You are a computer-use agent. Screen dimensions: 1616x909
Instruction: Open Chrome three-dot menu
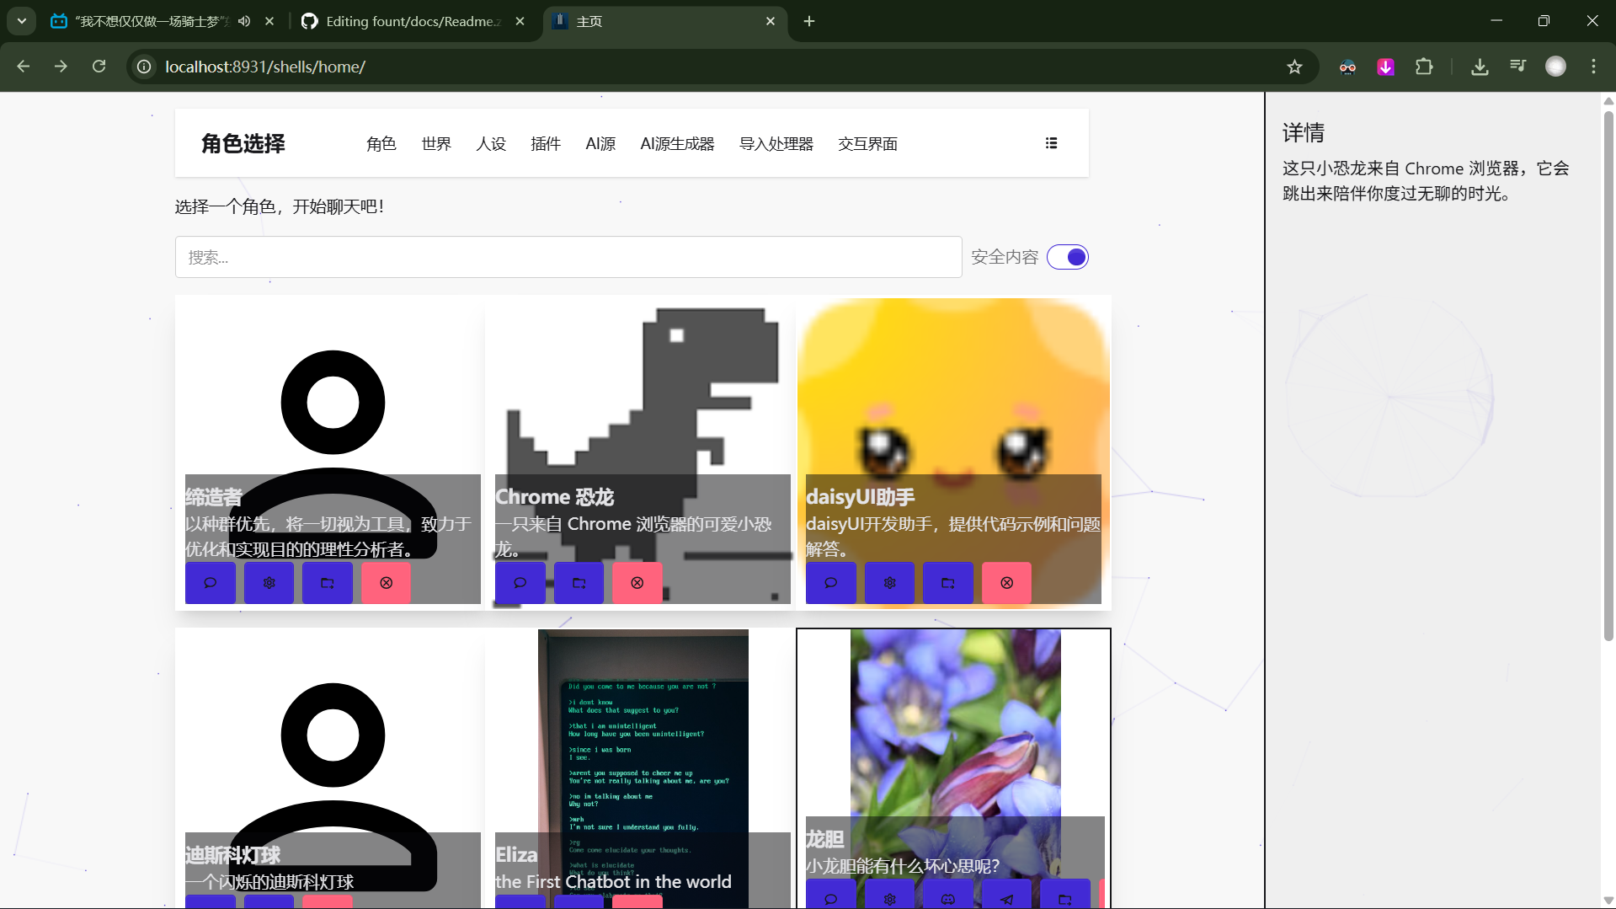[x=1593, y=67]
